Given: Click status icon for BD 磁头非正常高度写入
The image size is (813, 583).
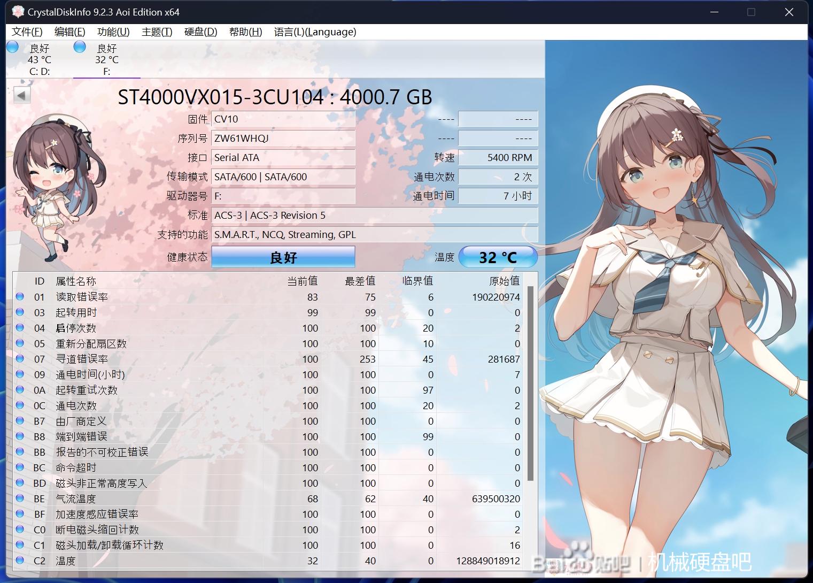Looking at the screenshot, I should (20, 482).
